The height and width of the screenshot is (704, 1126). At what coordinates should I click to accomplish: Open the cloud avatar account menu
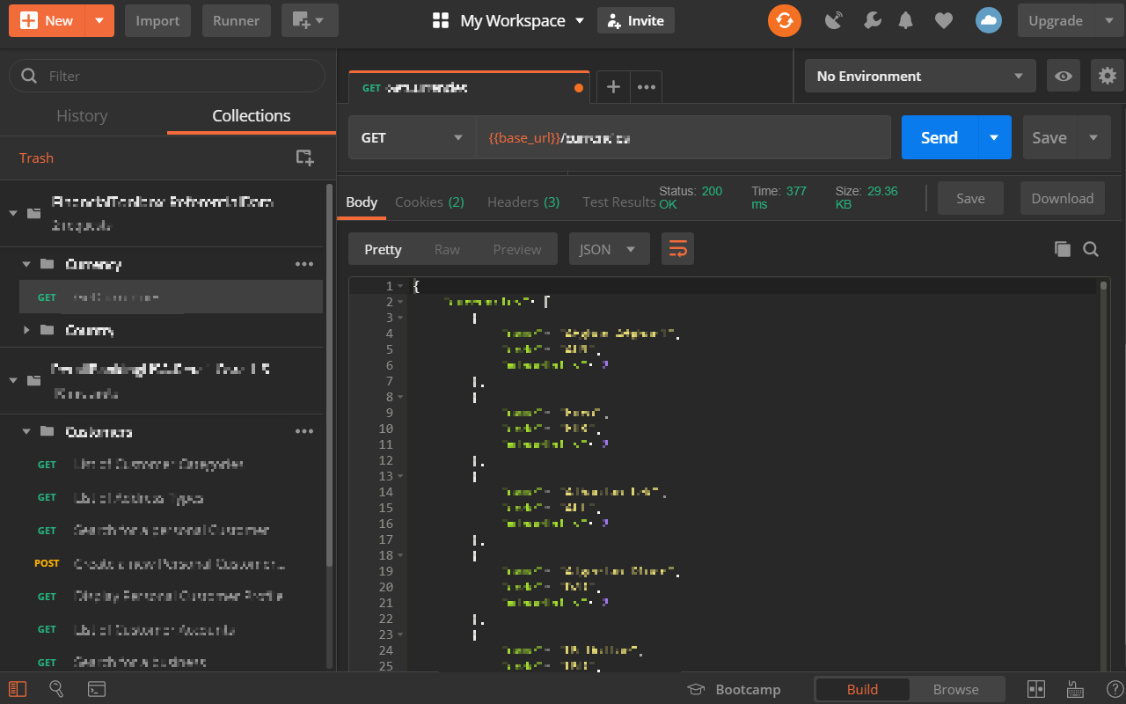tap(989, 20)
